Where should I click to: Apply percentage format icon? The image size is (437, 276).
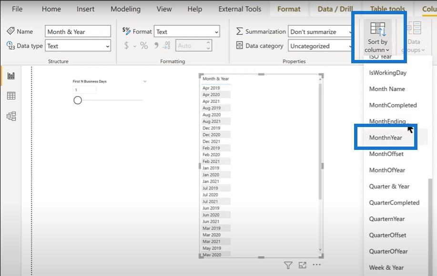click(x=144, y=45)
